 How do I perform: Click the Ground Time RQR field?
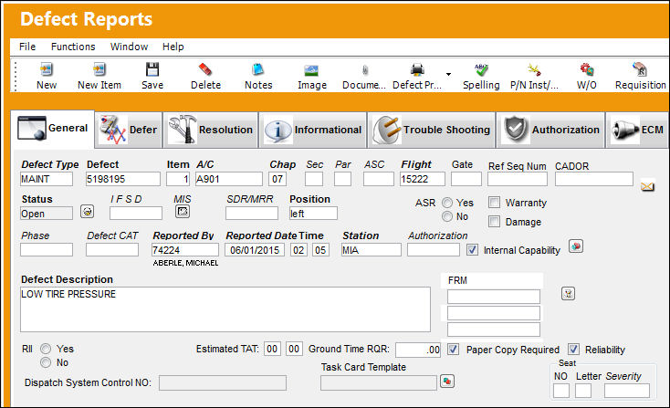pos(417,350)
